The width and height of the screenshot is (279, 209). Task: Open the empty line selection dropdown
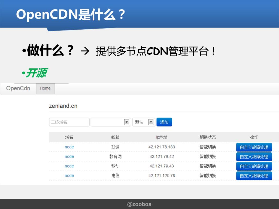pyautogui.click(x=111, y=122)
